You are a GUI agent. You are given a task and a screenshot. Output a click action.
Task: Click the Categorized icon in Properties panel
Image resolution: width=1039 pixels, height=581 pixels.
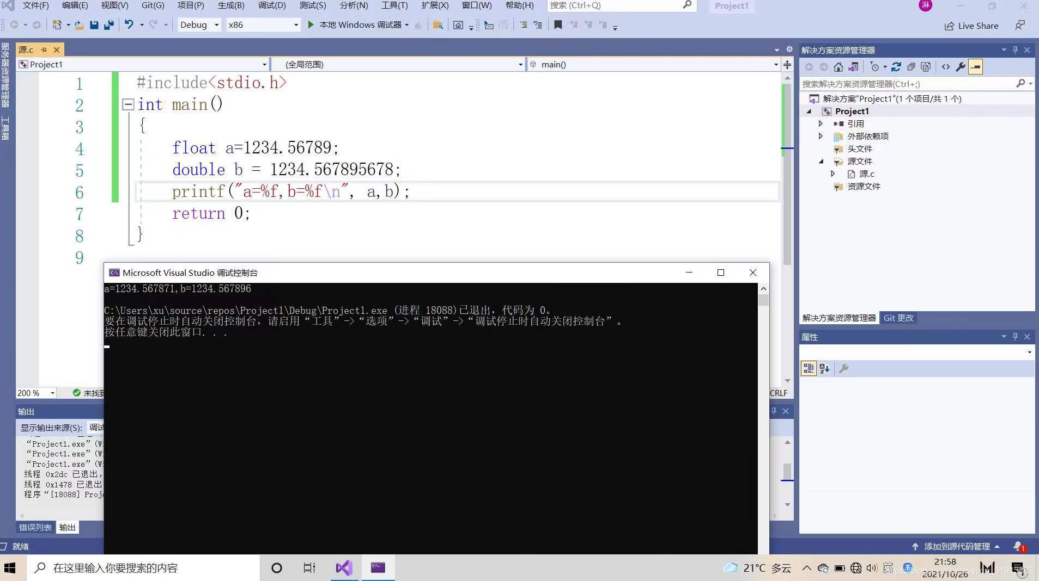click(809, 368)
